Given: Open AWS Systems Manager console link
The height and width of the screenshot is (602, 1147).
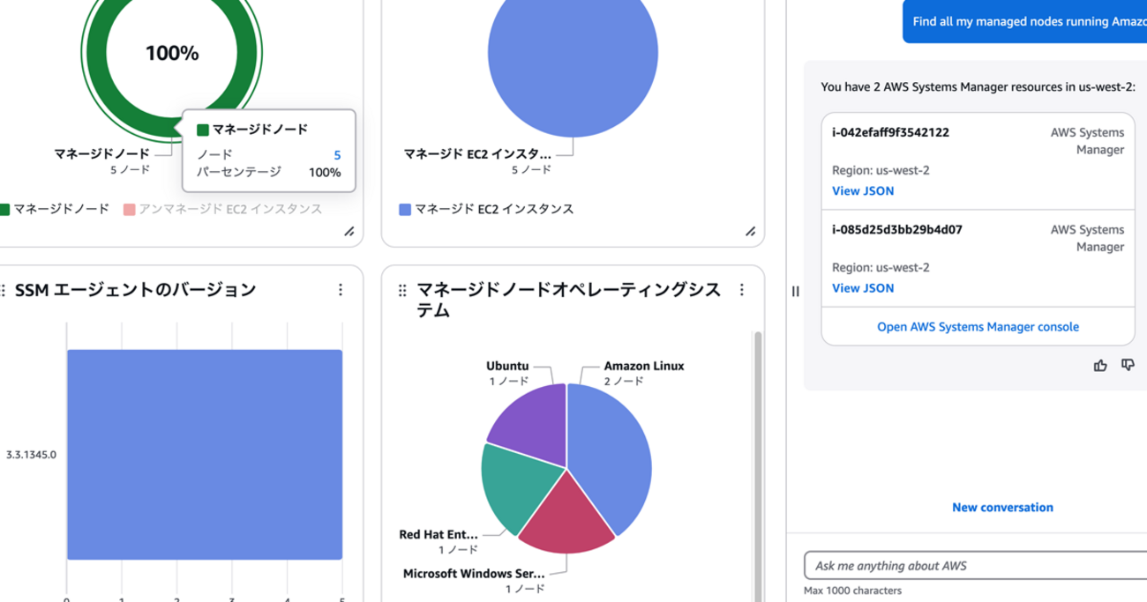Looking at the screenshot, I should point(978,326).
